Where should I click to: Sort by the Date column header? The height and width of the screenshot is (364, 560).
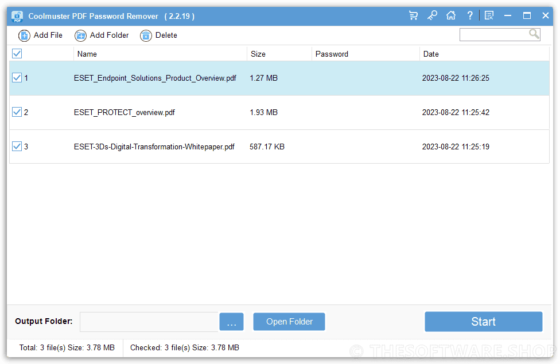(x=484, y=54)
